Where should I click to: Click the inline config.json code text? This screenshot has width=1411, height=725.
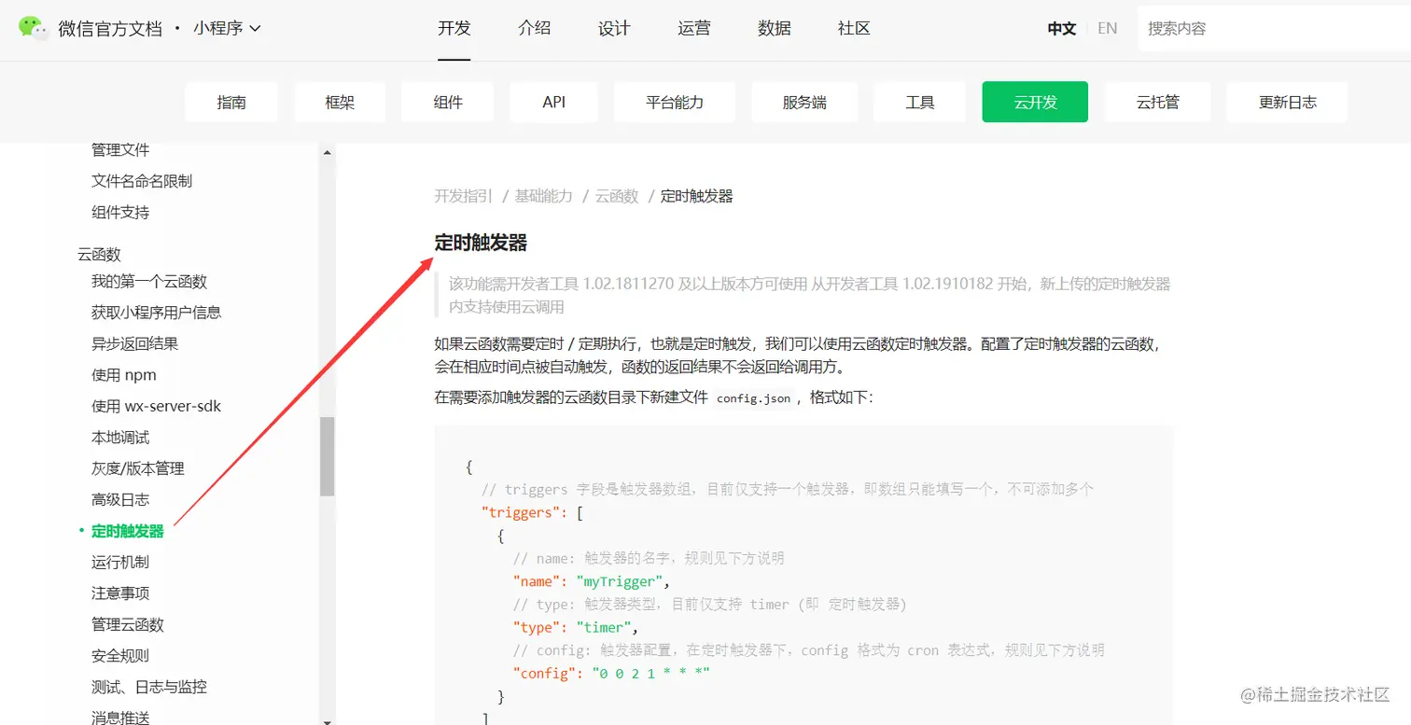coord(754,398)
